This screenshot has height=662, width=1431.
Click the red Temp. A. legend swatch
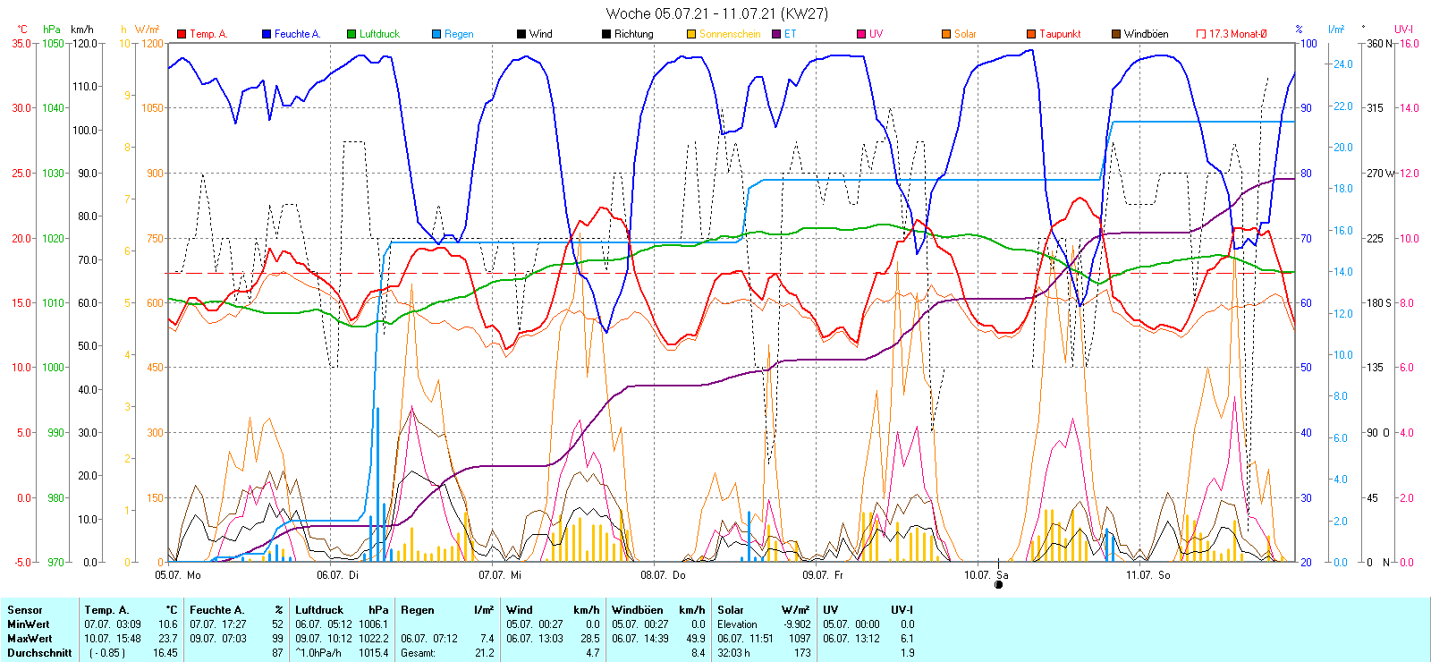point(182,34)
